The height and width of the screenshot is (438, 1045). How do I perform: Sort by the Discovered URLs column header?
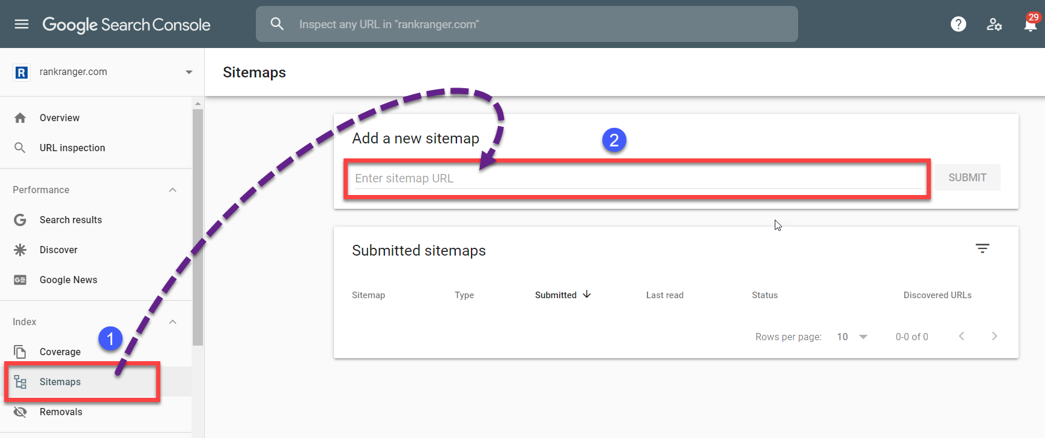pyautogui.click(x=937, y=295)
